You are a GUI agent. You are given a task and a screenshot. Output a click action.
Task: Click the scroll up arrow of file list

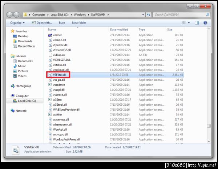coord(209,29)
